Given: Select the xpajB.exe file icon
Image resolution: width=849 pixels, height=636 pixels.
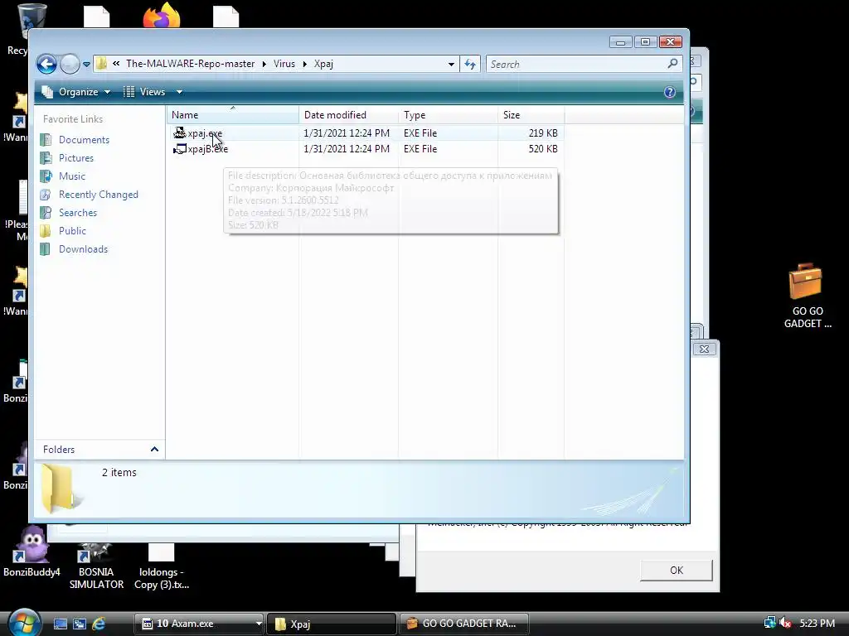Looking at the screenshot, I should pyautogui.click(x=179, y=149).
